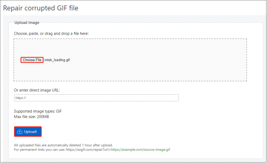Submit the file with Upload! button
This screenshot has height=163, width=267.
pos(28,132)
